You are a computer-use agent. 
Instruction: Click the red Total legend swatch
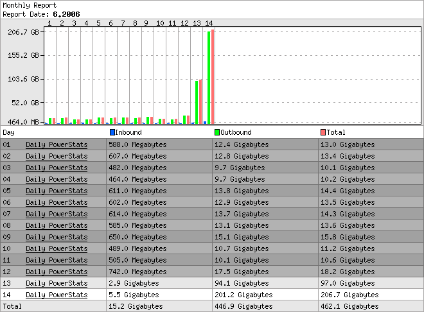click(x=323, y=132)
